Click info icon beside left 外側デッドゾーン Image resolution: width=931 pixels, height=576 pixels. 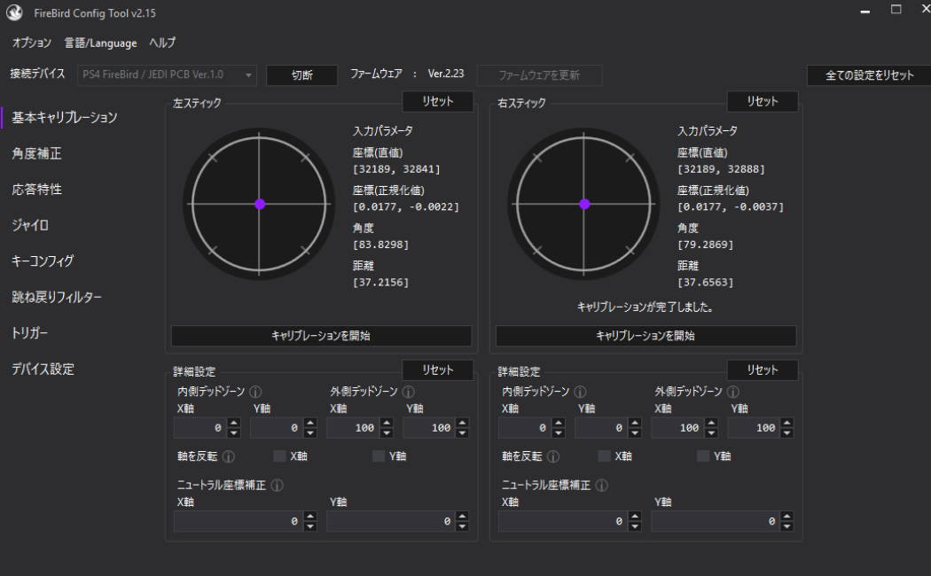[408, 392]
